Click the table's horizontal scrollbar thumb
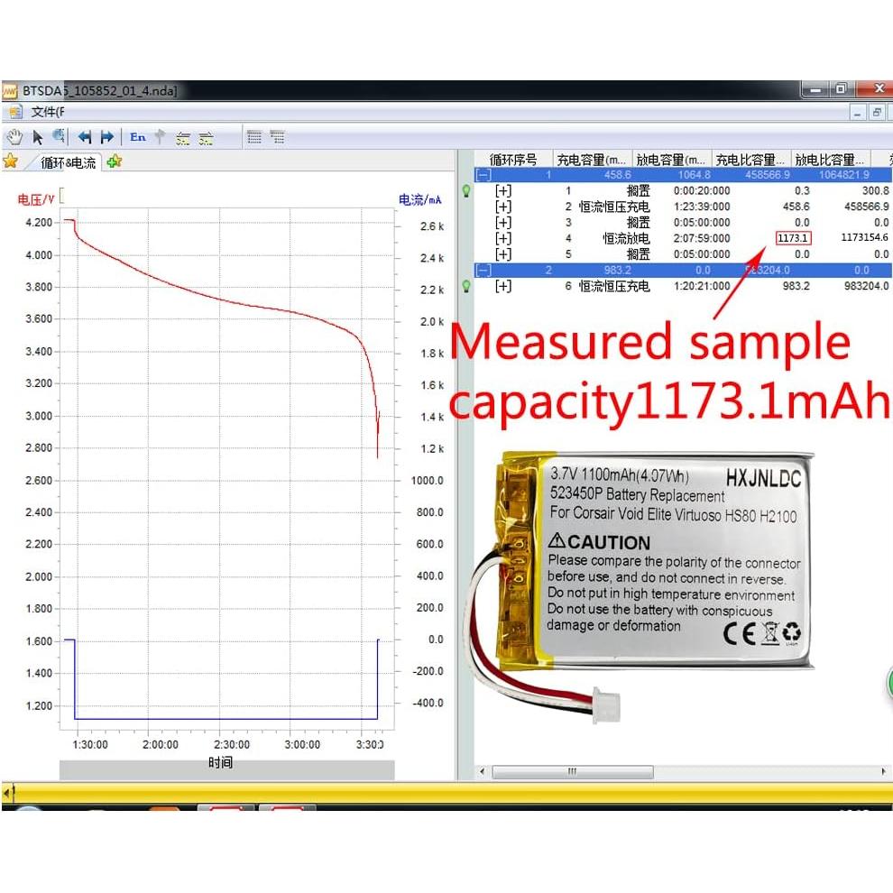893x893 pixels. click(x=572, y=772)
